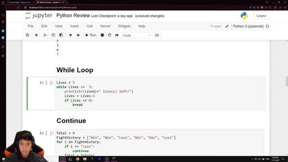Screen dimensions: 288x162
Task: Open the Insert menu
Action: (x=74, y=26)
